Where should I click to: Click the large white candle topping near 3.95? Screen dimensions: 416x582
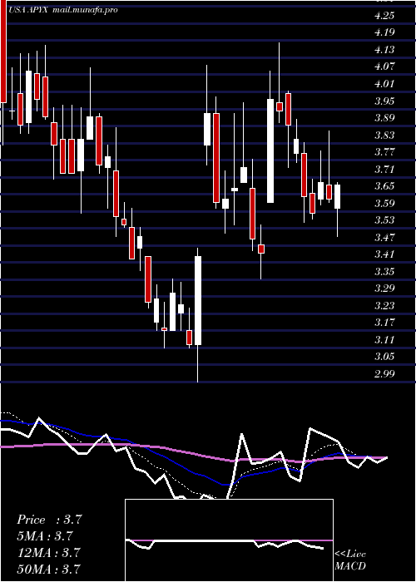(x=270, y=150)
